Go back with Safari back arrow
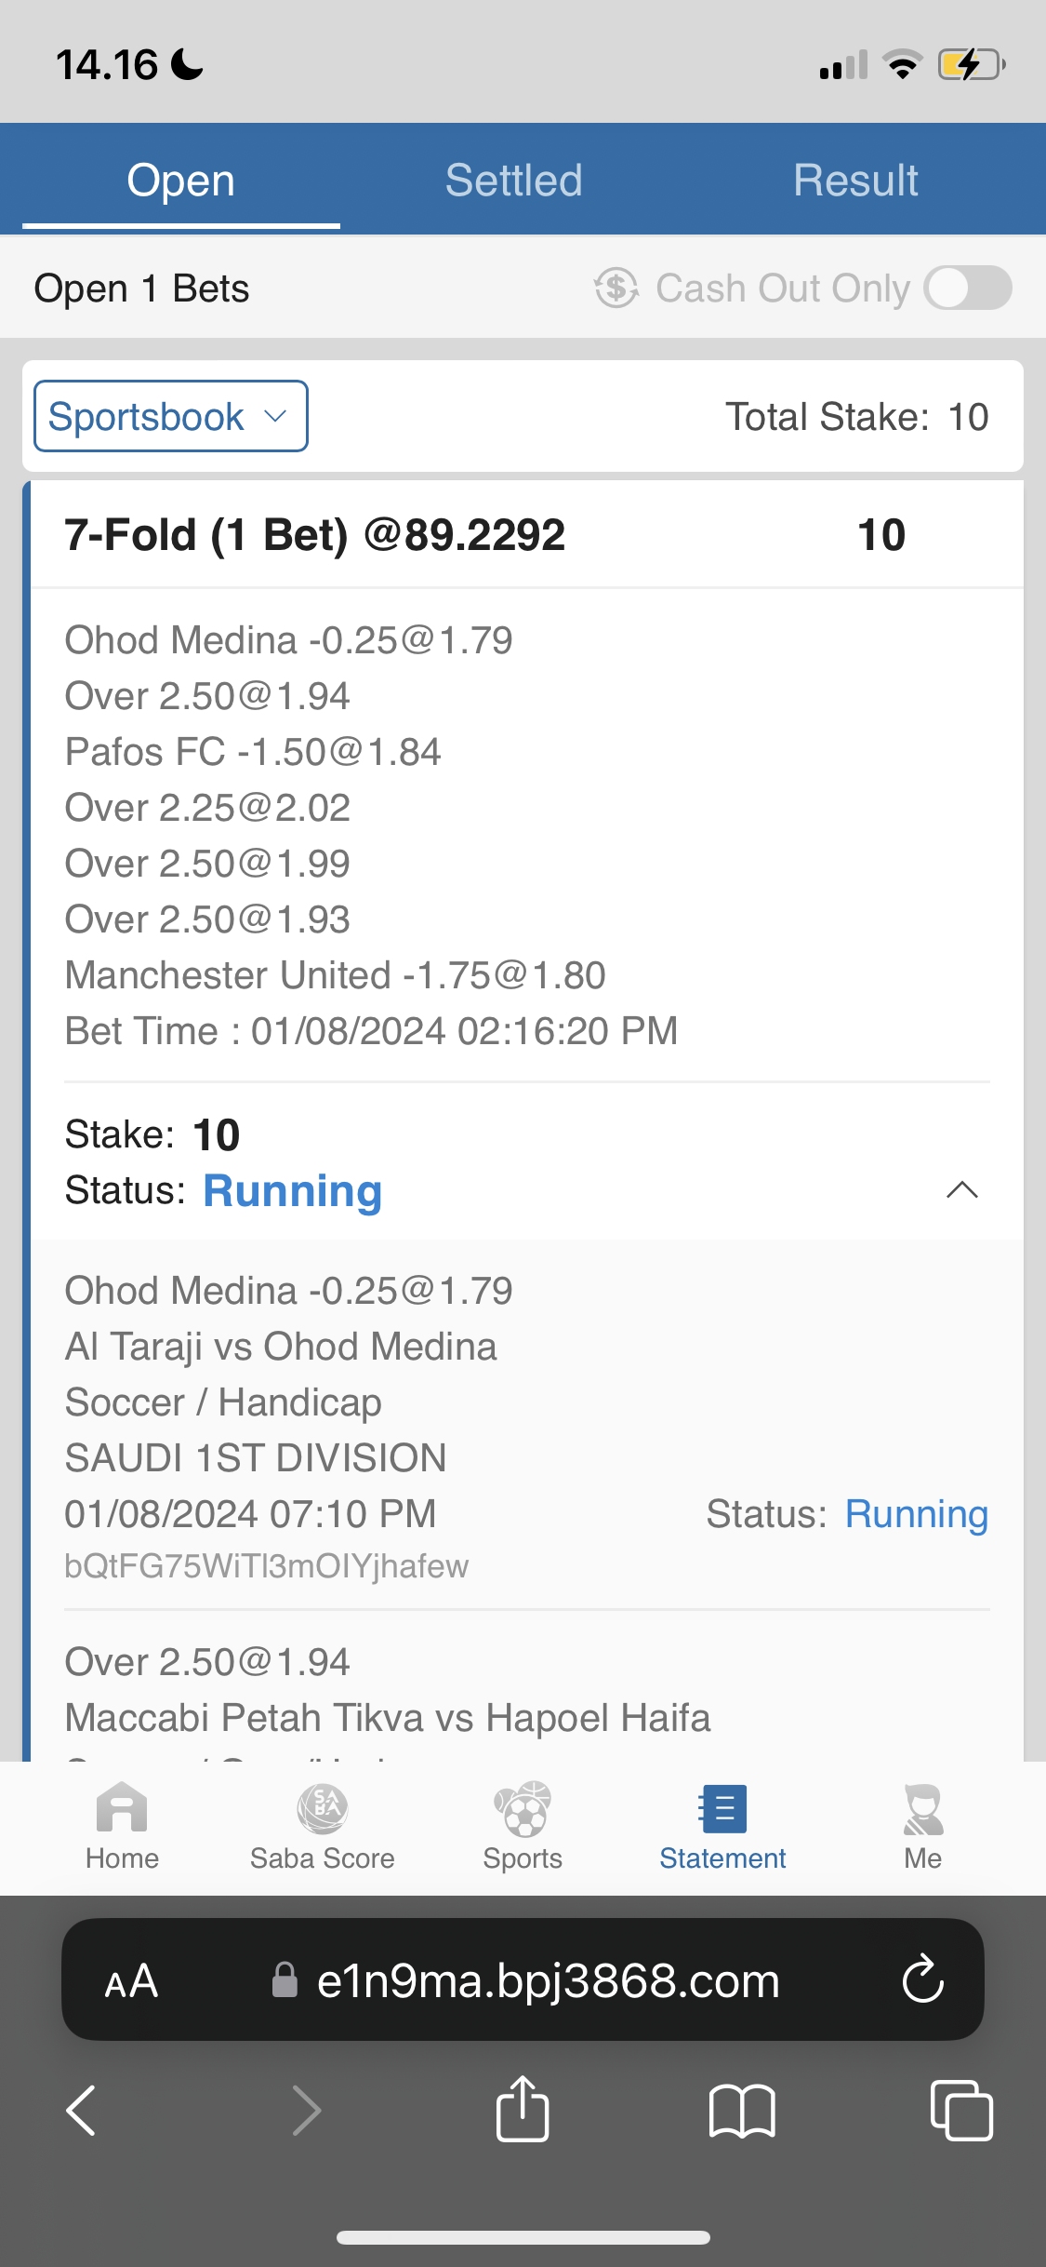Screen dimensions: 1046x2267 (82, 2110)
